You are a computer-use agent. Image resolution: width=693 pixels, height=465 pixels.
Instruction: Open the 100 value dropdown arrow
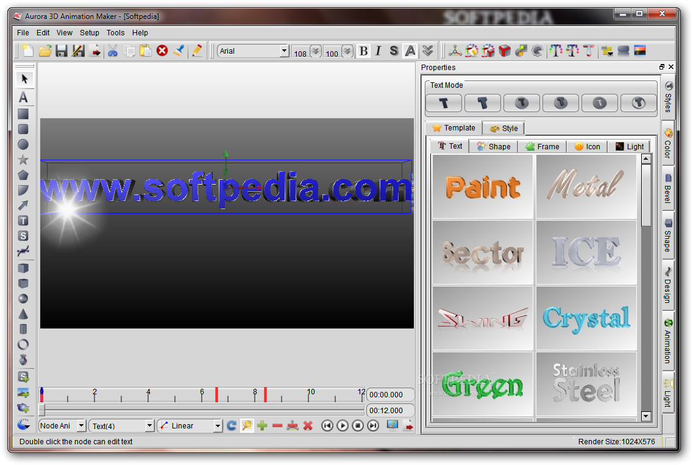click(x=347, y=51)
